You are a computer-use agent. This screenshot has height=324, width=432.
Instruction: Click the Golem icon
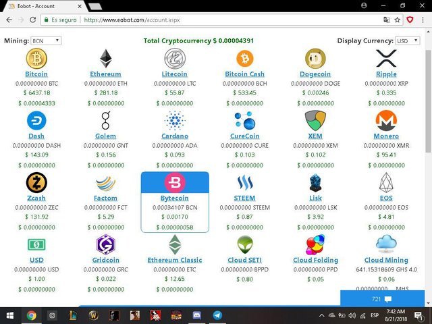click(x=106, y=120)
